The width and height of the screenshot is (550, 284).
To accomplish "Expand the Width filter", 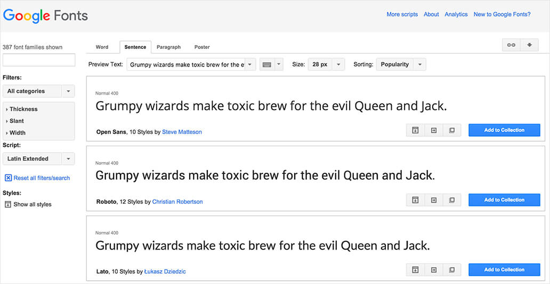I will click(x=17, y=133).
